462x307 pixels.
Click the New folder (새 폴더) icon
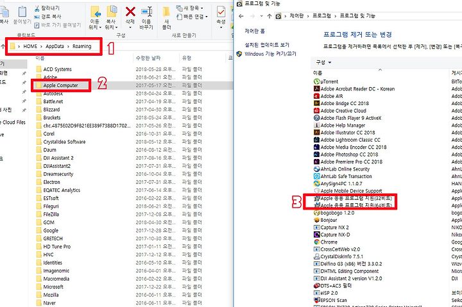coord(166,12)
